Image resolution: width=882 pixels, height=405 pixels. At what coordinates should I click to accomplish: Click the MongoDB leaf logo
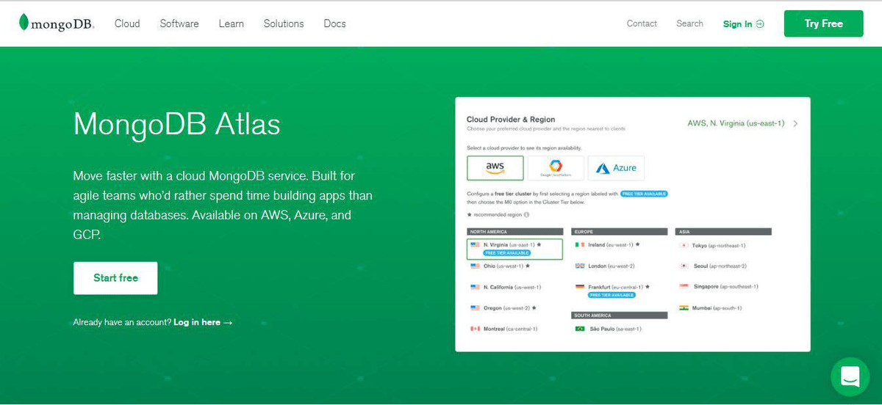(24, 23)
